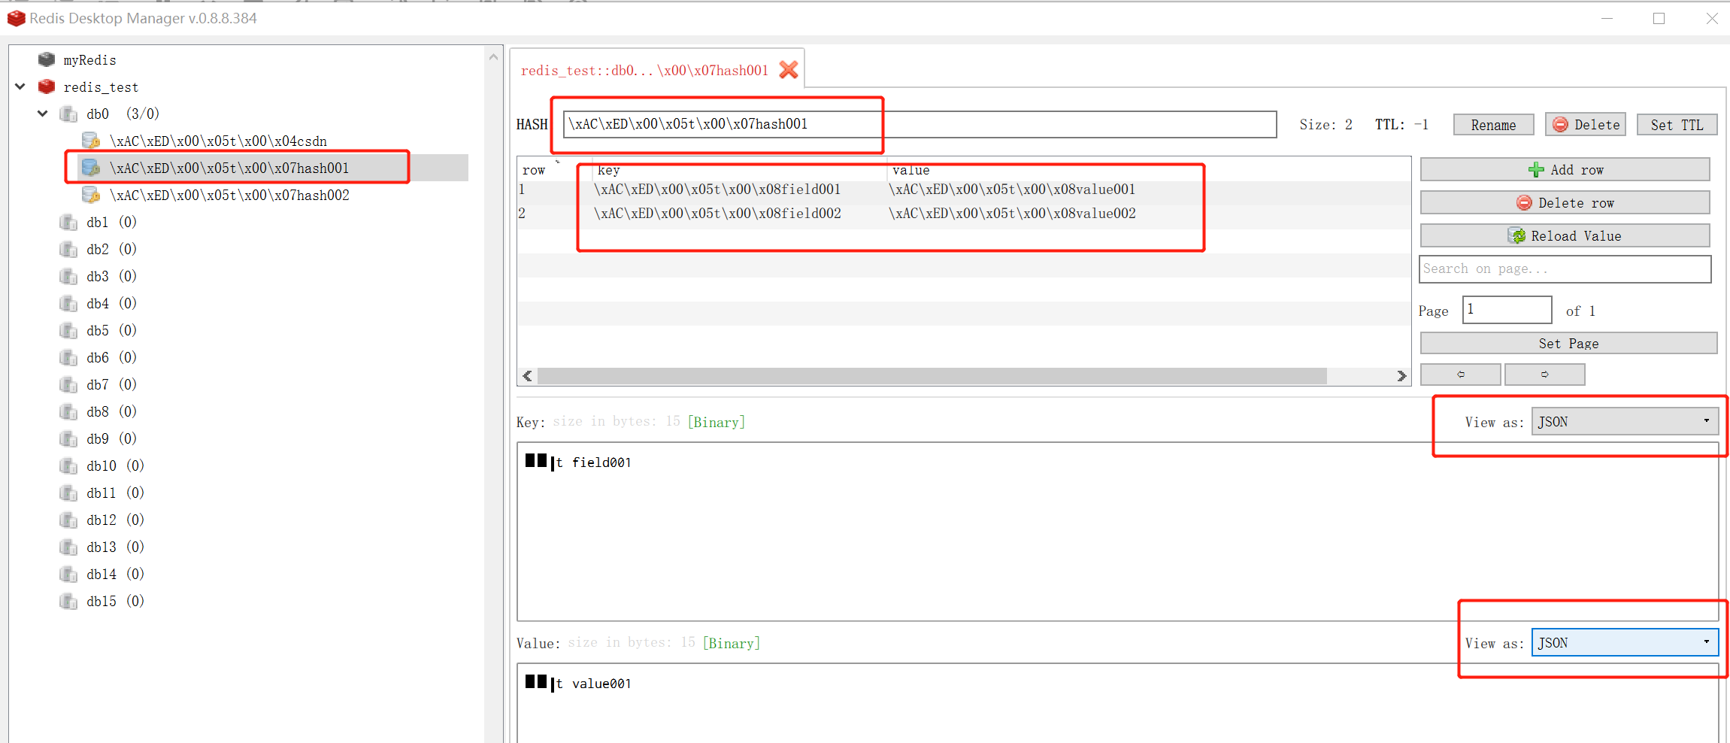Click the Rename button

[1493, 125]
